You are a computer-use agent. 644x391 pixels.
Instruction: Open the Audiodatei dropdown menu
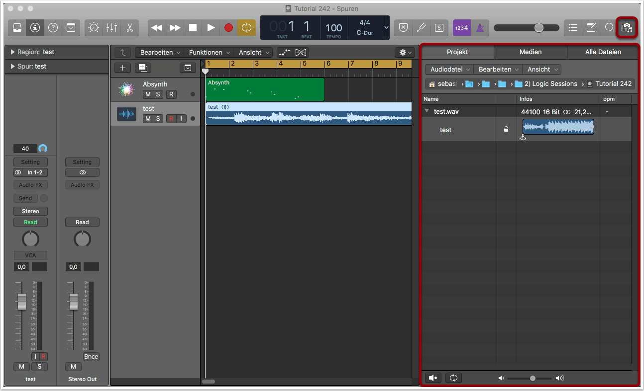449,70
